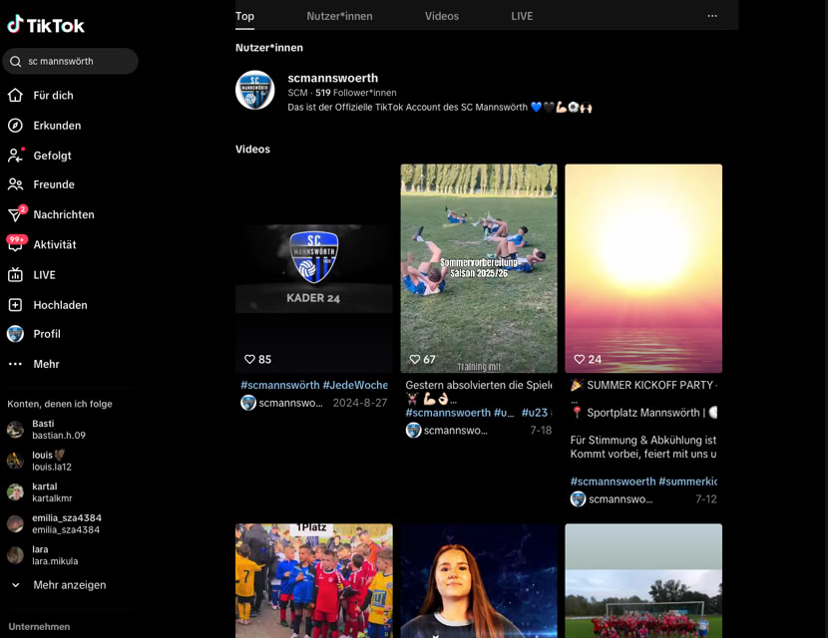Open Nachrichten via the paper plane icon
Image resolution: width=828 pixels, height=638 pixels.
click(x=16, y=213)
